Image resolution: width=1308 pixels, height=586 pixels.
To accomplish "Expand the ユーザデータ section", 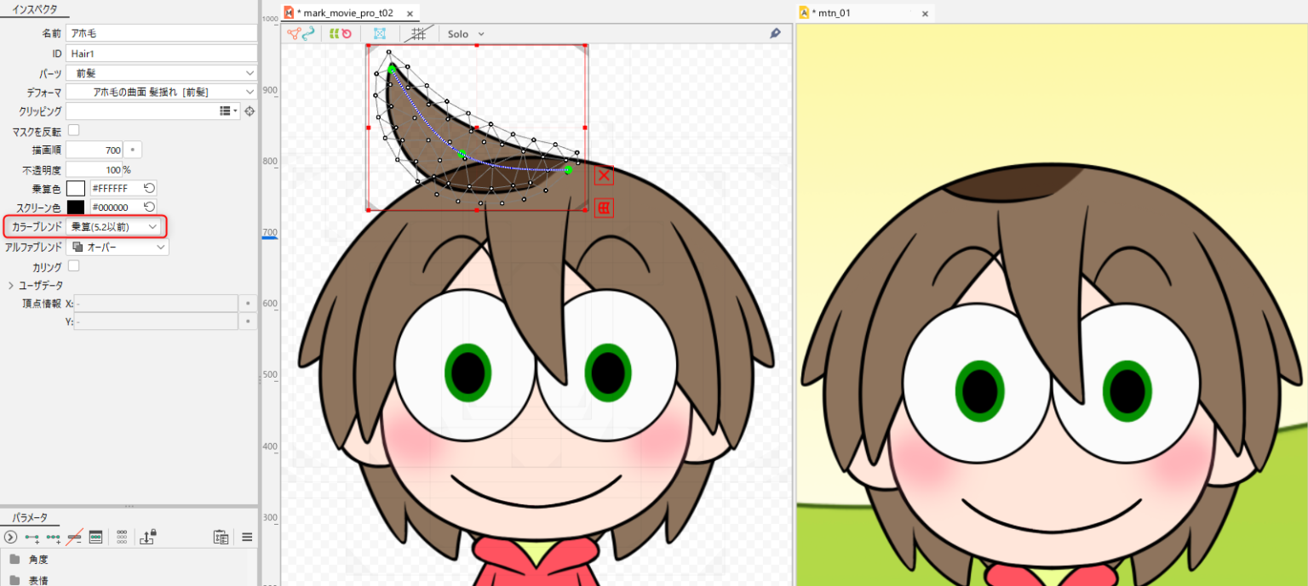I will [11, 285].
